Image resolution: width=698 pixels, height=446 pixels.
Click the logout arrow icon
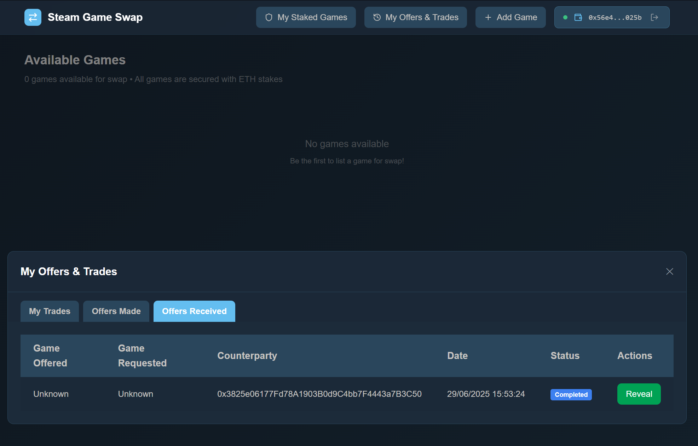[x=654, y=17]
